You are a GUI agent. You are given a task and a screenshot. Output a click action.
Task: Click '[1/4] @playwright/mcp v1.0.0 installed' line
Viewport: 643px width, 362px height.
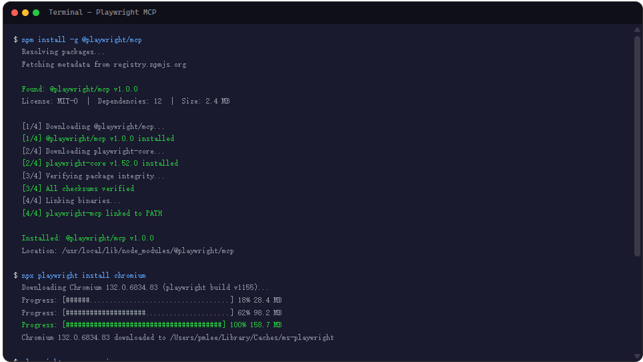[x=98, y=139]
